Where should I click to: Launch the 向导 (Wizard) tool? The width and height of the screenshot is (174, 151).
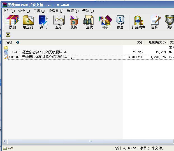(105, 22)
